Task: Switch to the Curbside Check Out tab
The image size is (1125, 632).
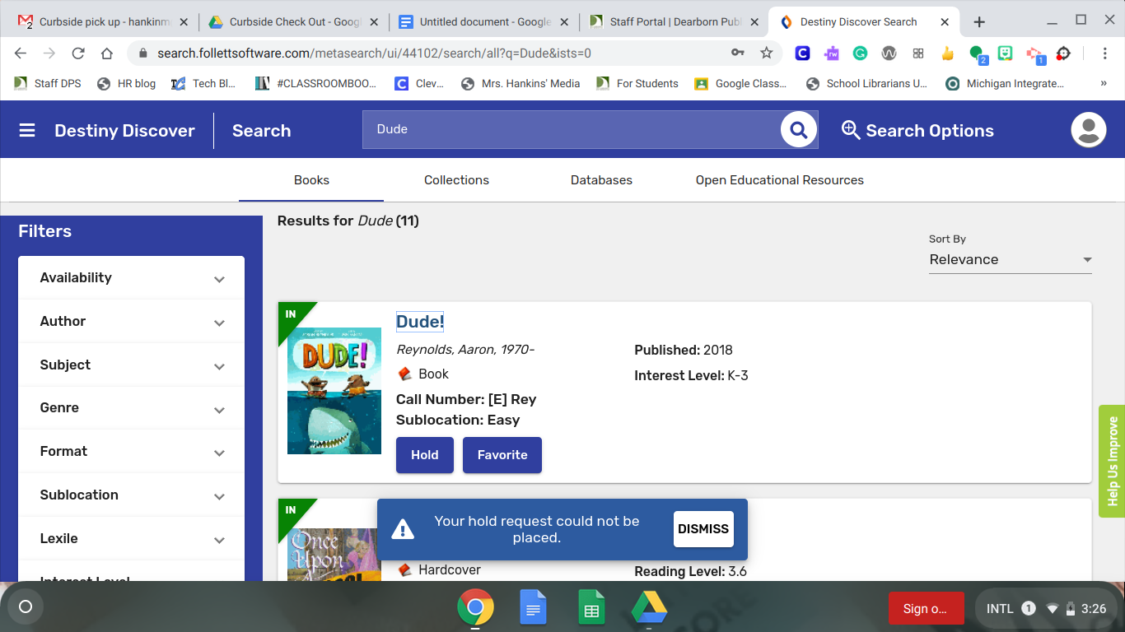Action: click(292, 22)
